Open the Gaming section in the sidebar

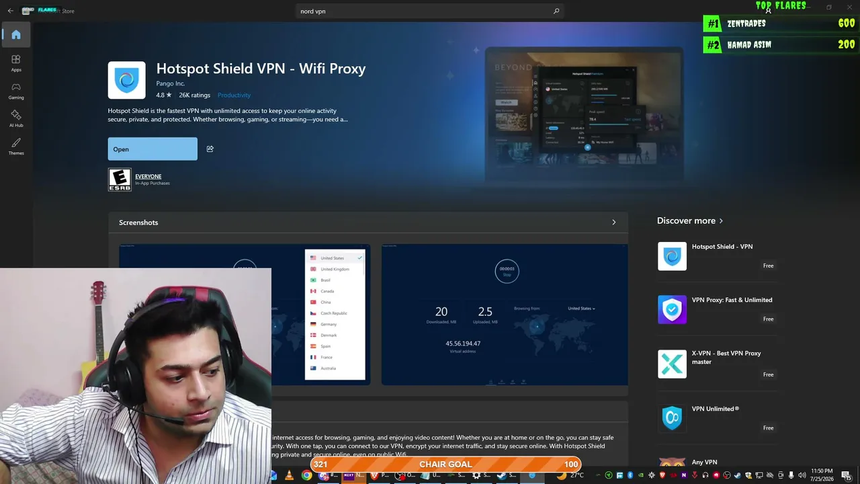click(16, 91)
